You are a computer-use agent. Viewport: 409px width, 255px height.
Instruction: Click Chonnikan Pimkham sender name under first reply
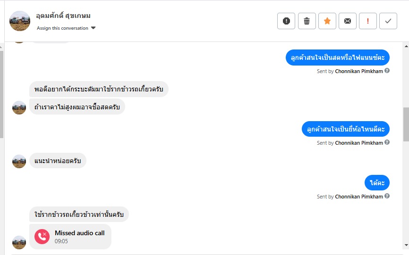coord(359,72)
